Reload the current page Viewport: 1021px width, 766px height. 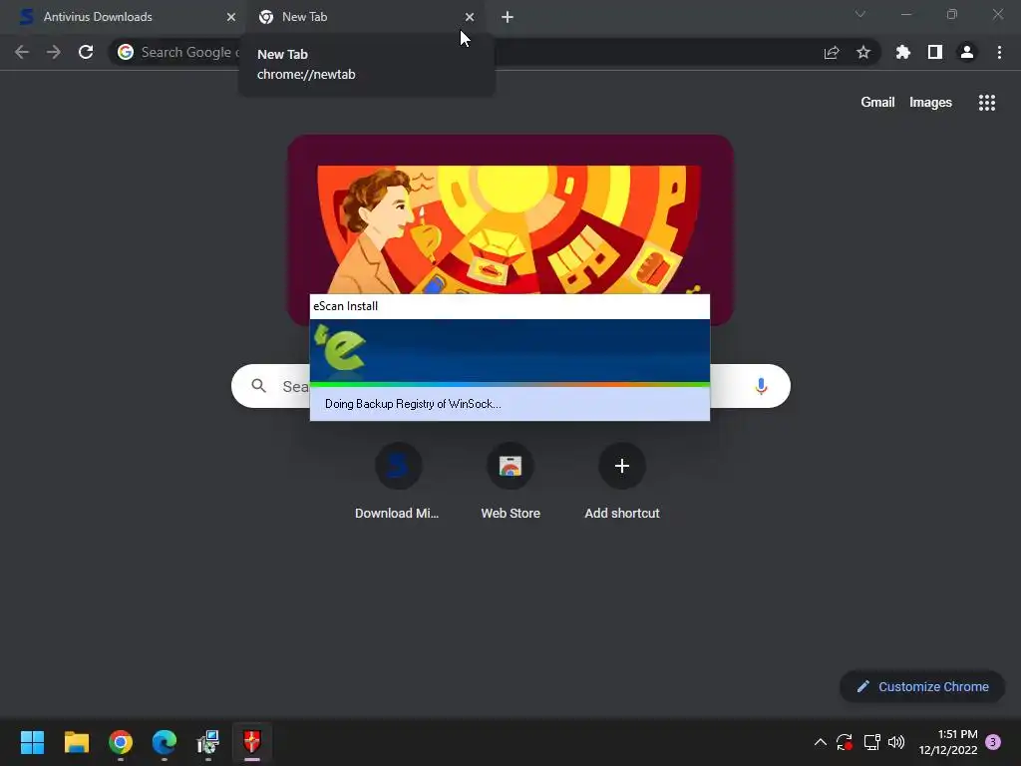coord(86,52)
